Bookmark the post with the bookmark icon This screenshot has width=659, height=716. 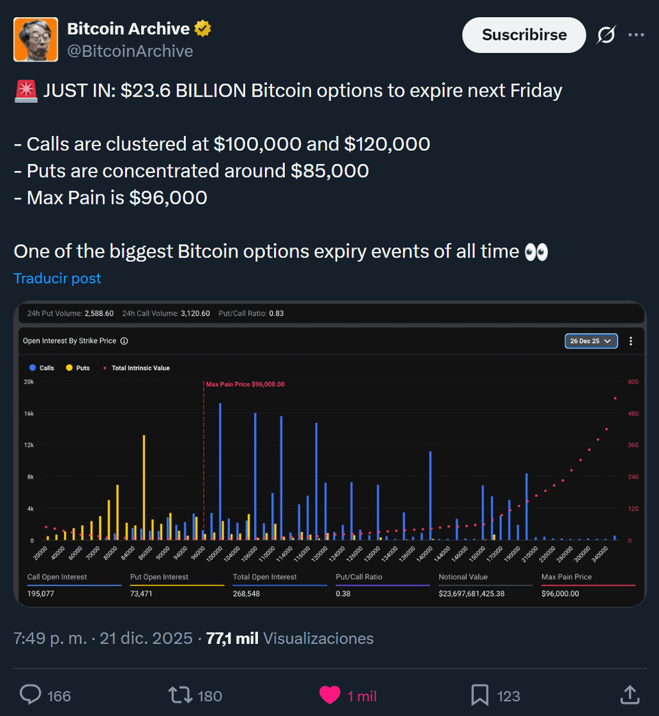point(480,695)
